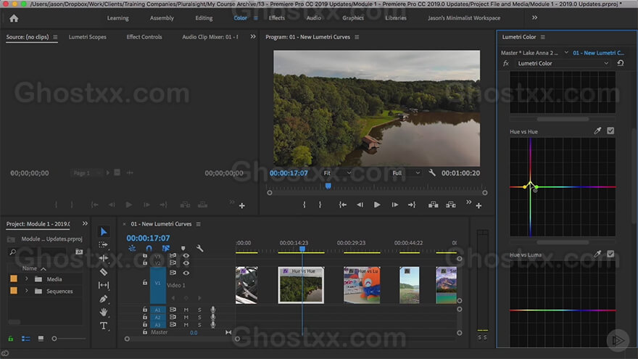Uncheck the Hue vs Luma checkbox
This screenshot has height=359, width=638.
tap(610, 254)
